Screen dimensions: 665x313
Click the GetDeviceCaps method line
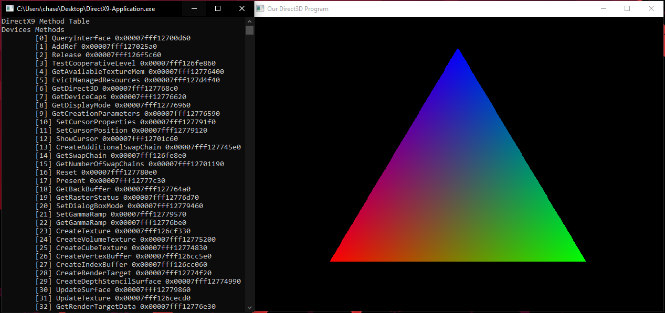[80, 96]
